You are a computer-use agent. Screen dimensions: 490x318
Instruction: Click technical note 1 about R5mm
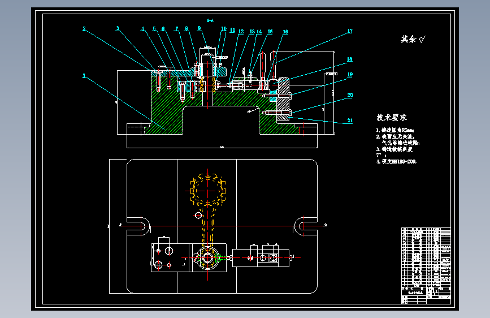pos(395,130)
